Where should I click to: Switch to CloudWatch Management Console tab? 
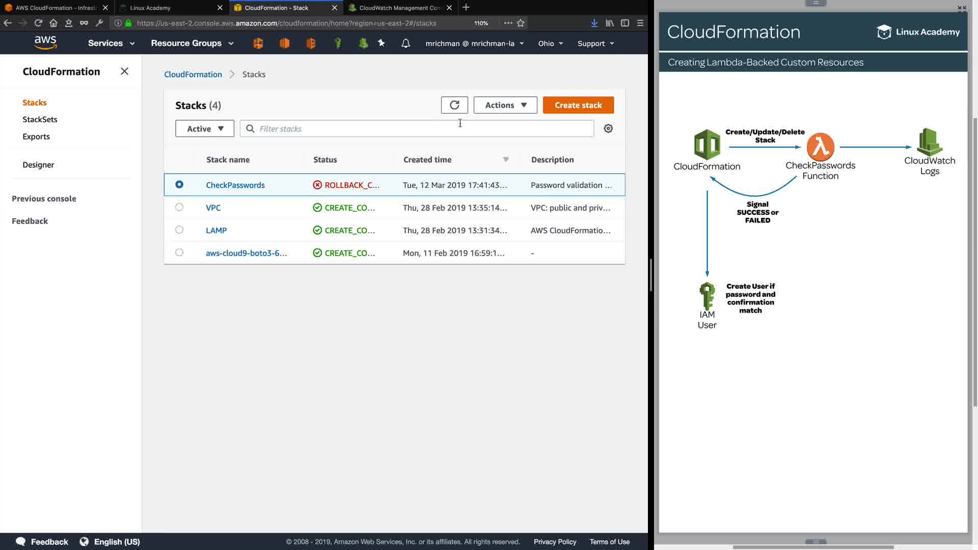399,8
